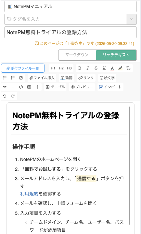Click the 下書き中 draft status message
Screen dimensions: 141x234
coord(84,43)
